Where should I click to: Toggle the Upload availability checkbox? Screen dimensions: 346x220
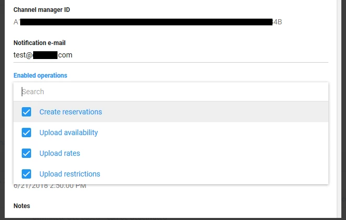tap(26, 133)
